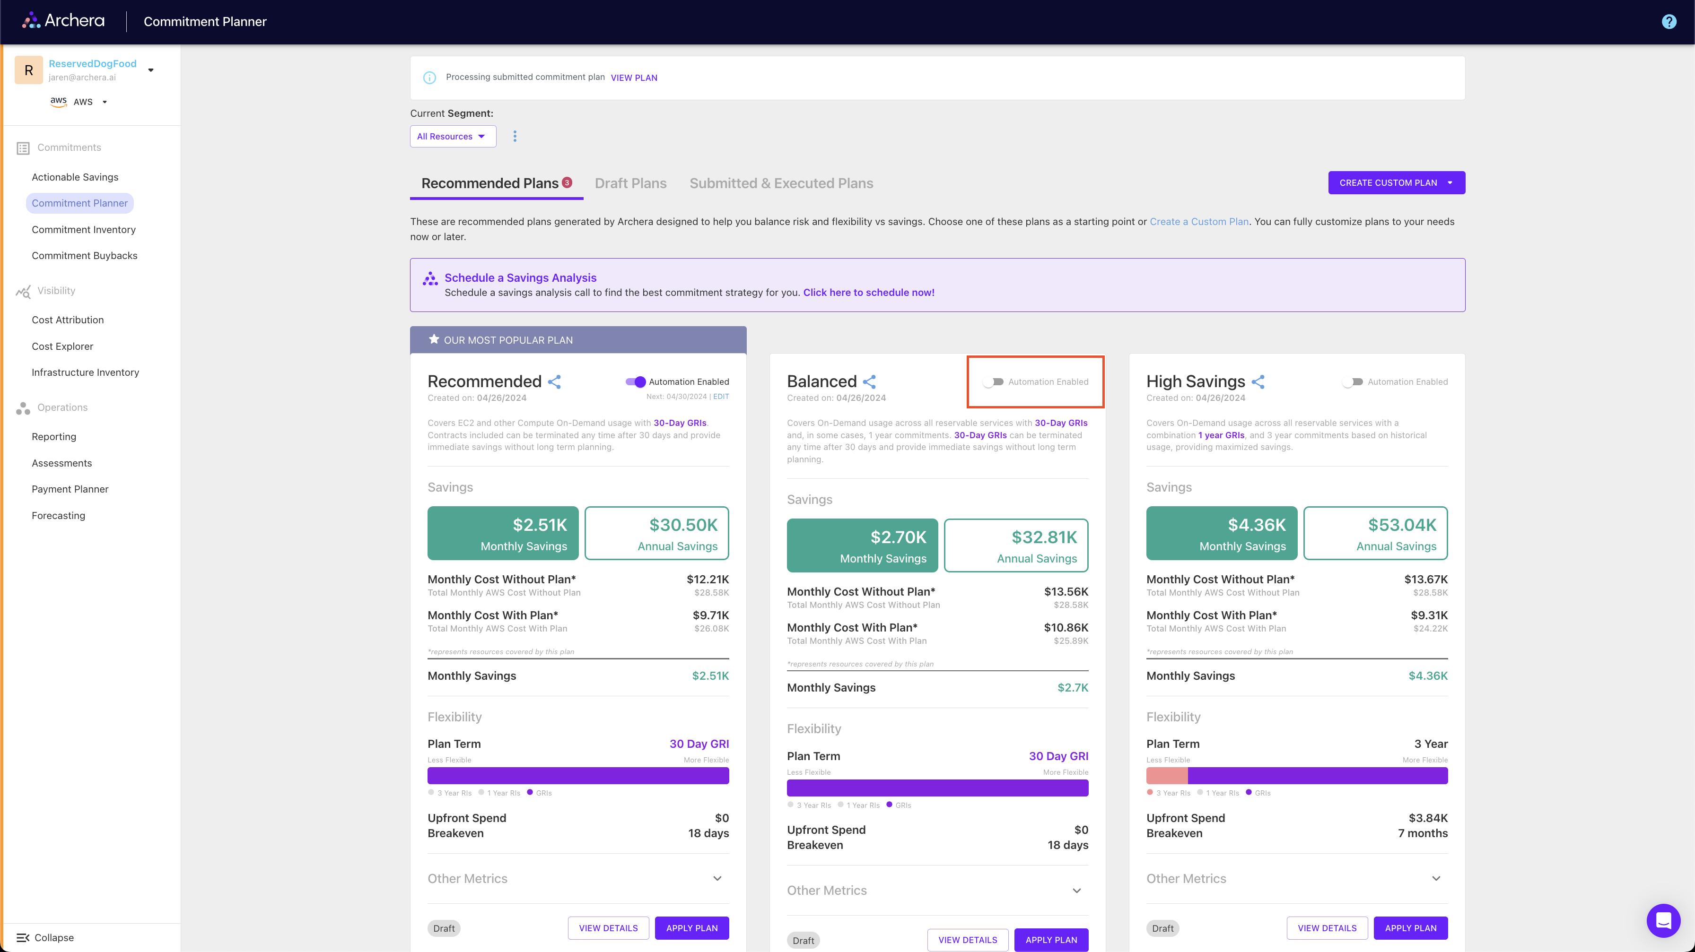Open the three-dot segment options menu
Screen dimensions: 1695x952
coord(515,136)
